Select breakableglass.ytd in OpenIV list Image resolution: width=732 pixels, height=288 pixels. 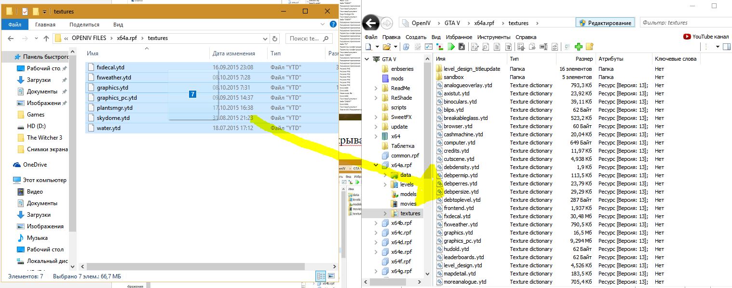tap(465, 118)
